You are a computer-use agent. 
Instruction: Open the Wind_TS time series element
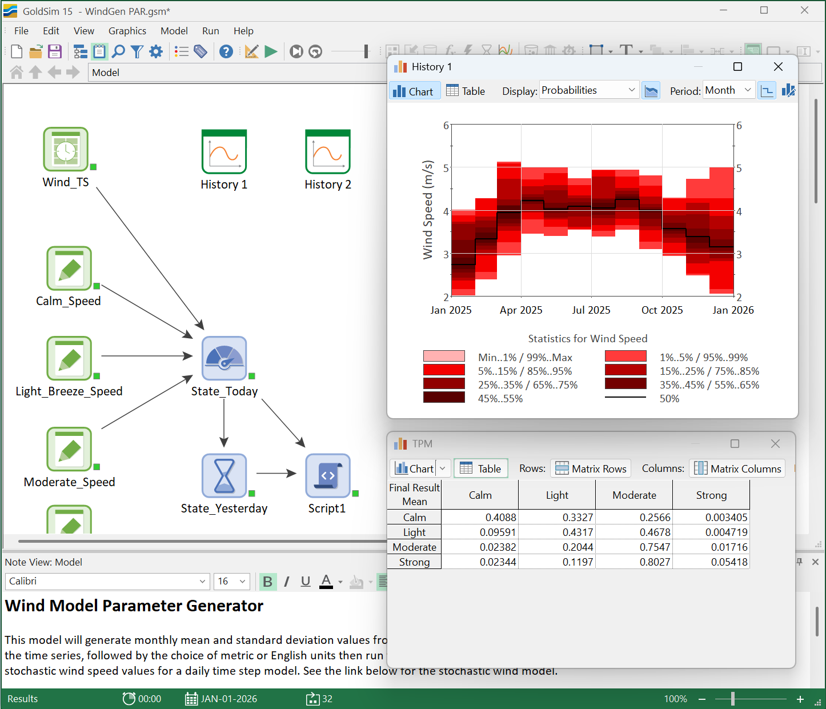tap(66, 150)
